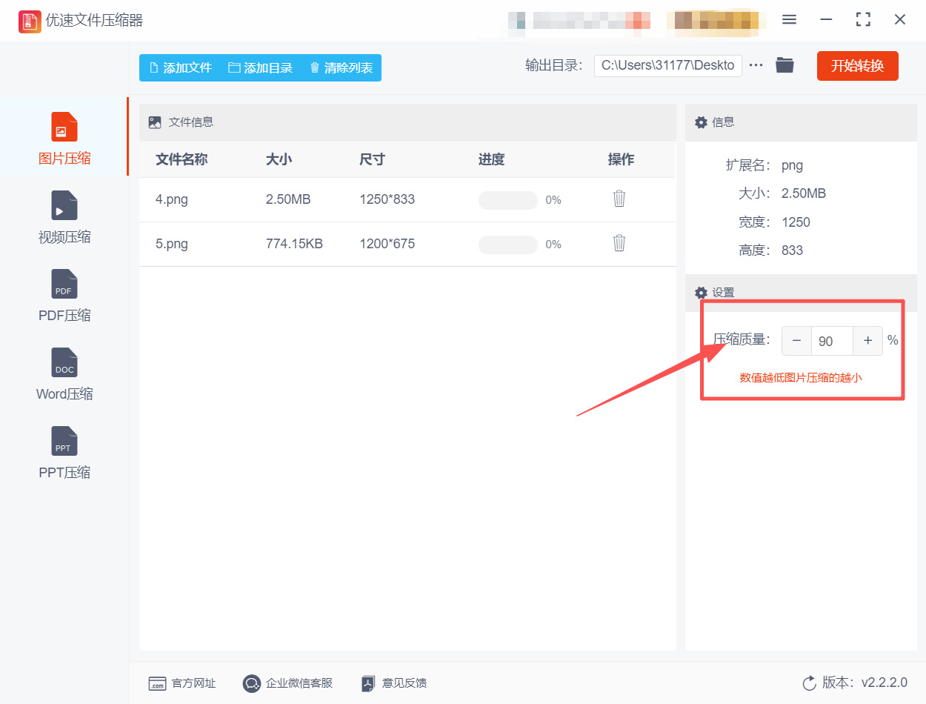Switch to PDF压缩 section

(x=64, y=296)
